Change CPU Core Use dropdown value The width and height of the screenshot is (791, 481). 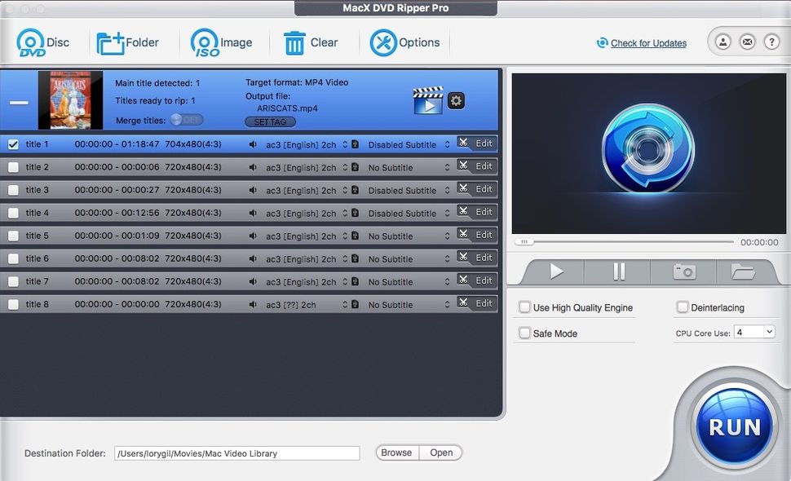(755, 332)
